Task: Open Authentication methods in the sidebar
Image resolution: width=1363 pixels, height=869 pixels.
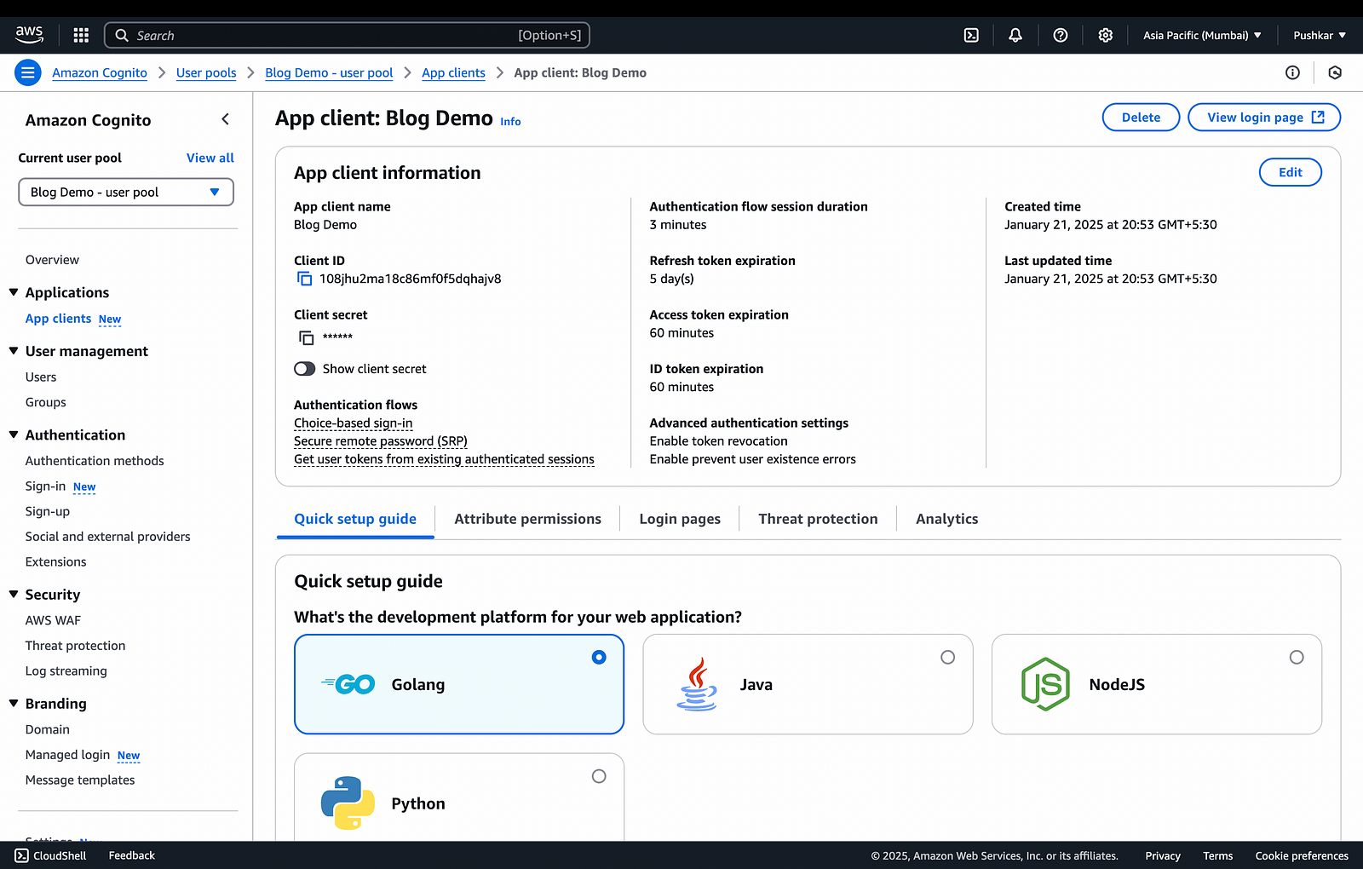Action: [x=95, y=461]
